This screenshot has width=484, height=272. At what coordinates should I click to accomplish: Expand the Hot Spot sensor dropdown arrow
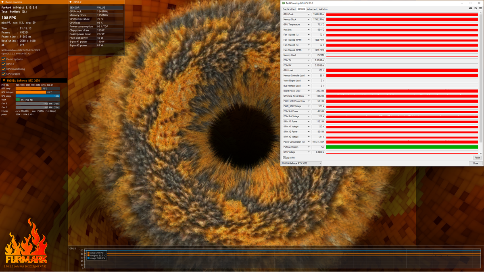tap(309, 29)
